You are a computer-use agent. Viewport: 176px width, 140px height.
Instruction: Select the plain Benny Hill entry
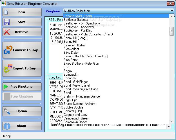(116, 42)
